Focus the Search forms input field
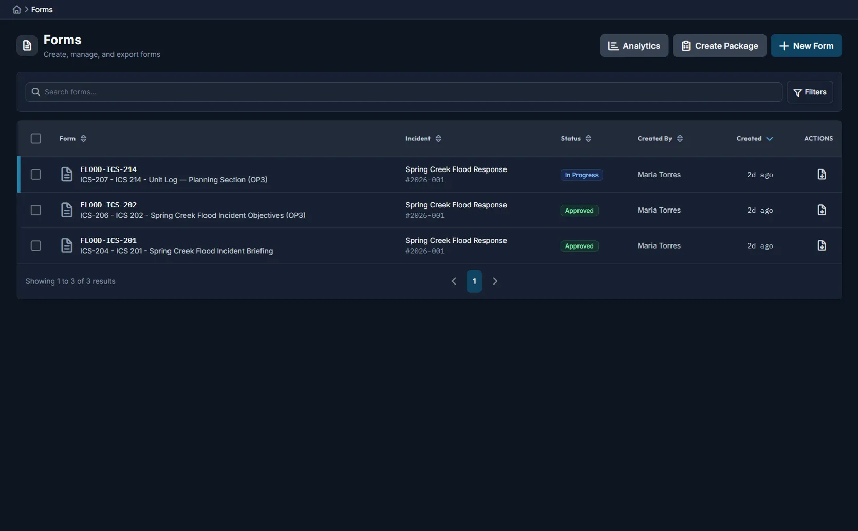The width and height of the screenshot is (858, 531). coord(404,92)
